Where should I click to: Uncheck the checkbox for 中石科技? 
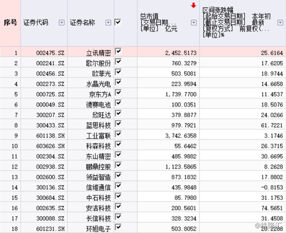point(118,196)
